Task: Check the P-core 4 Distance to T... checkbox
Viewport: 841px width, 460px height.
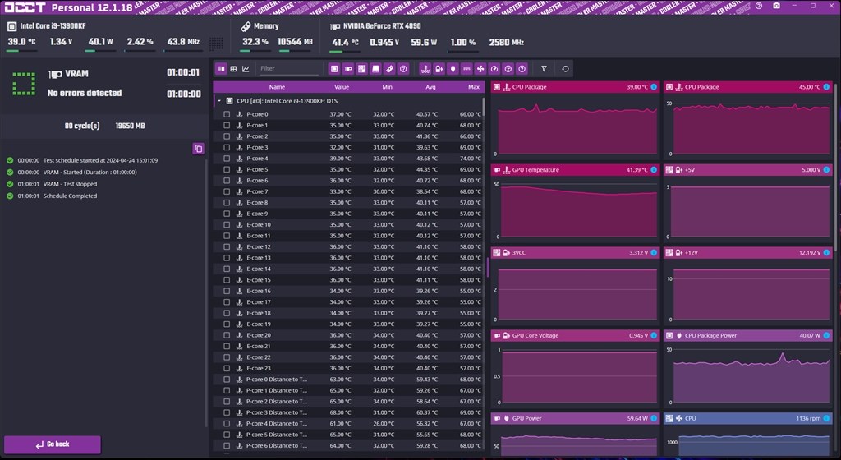Action: pos(227,424)
